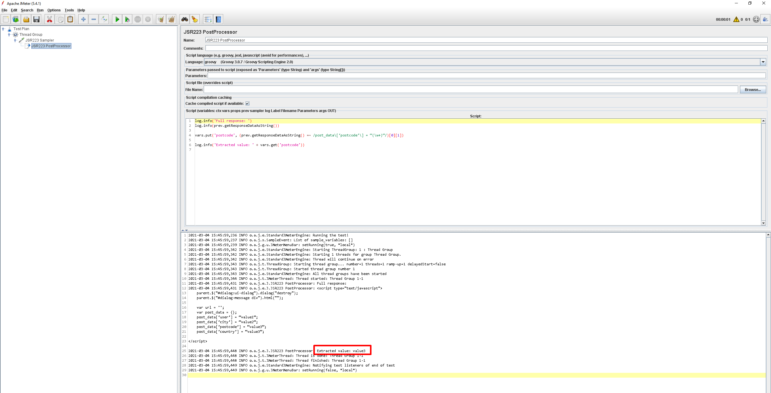Open the Function Helper dialog icon

pyautogui.click(x=195, y=19)
